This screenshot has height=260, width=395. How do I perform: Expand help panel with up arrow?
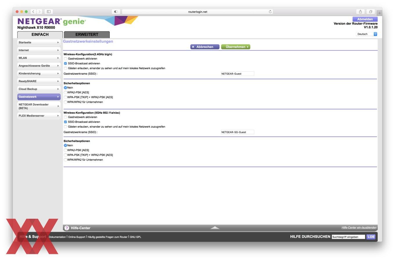tap(215, 228)
